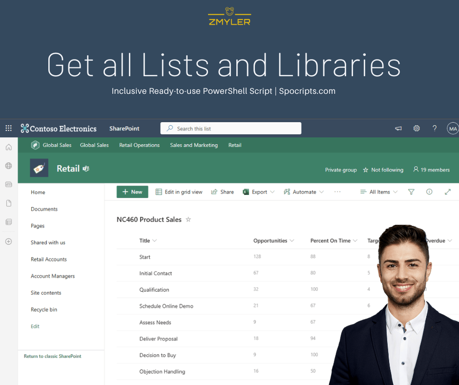Star the NC460 Product Sales list as favorite
The image size is (459, 385).
(188, 219)
